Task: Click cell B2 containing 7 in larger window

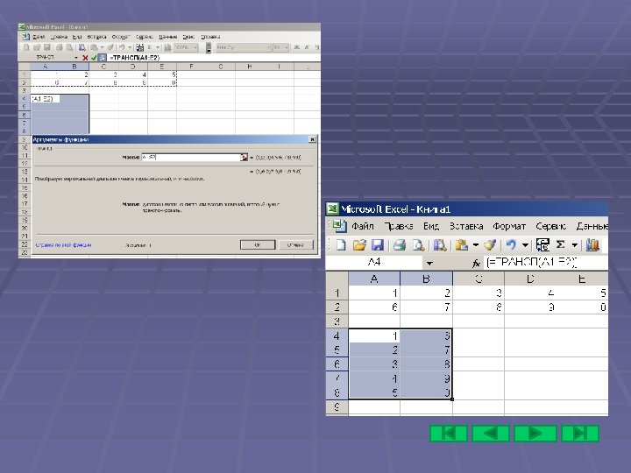Action: pyautogui.click(x=426, y=307)
